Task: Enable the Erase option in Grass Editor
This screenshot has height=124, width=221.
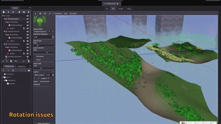Action: tap(38, 60)
